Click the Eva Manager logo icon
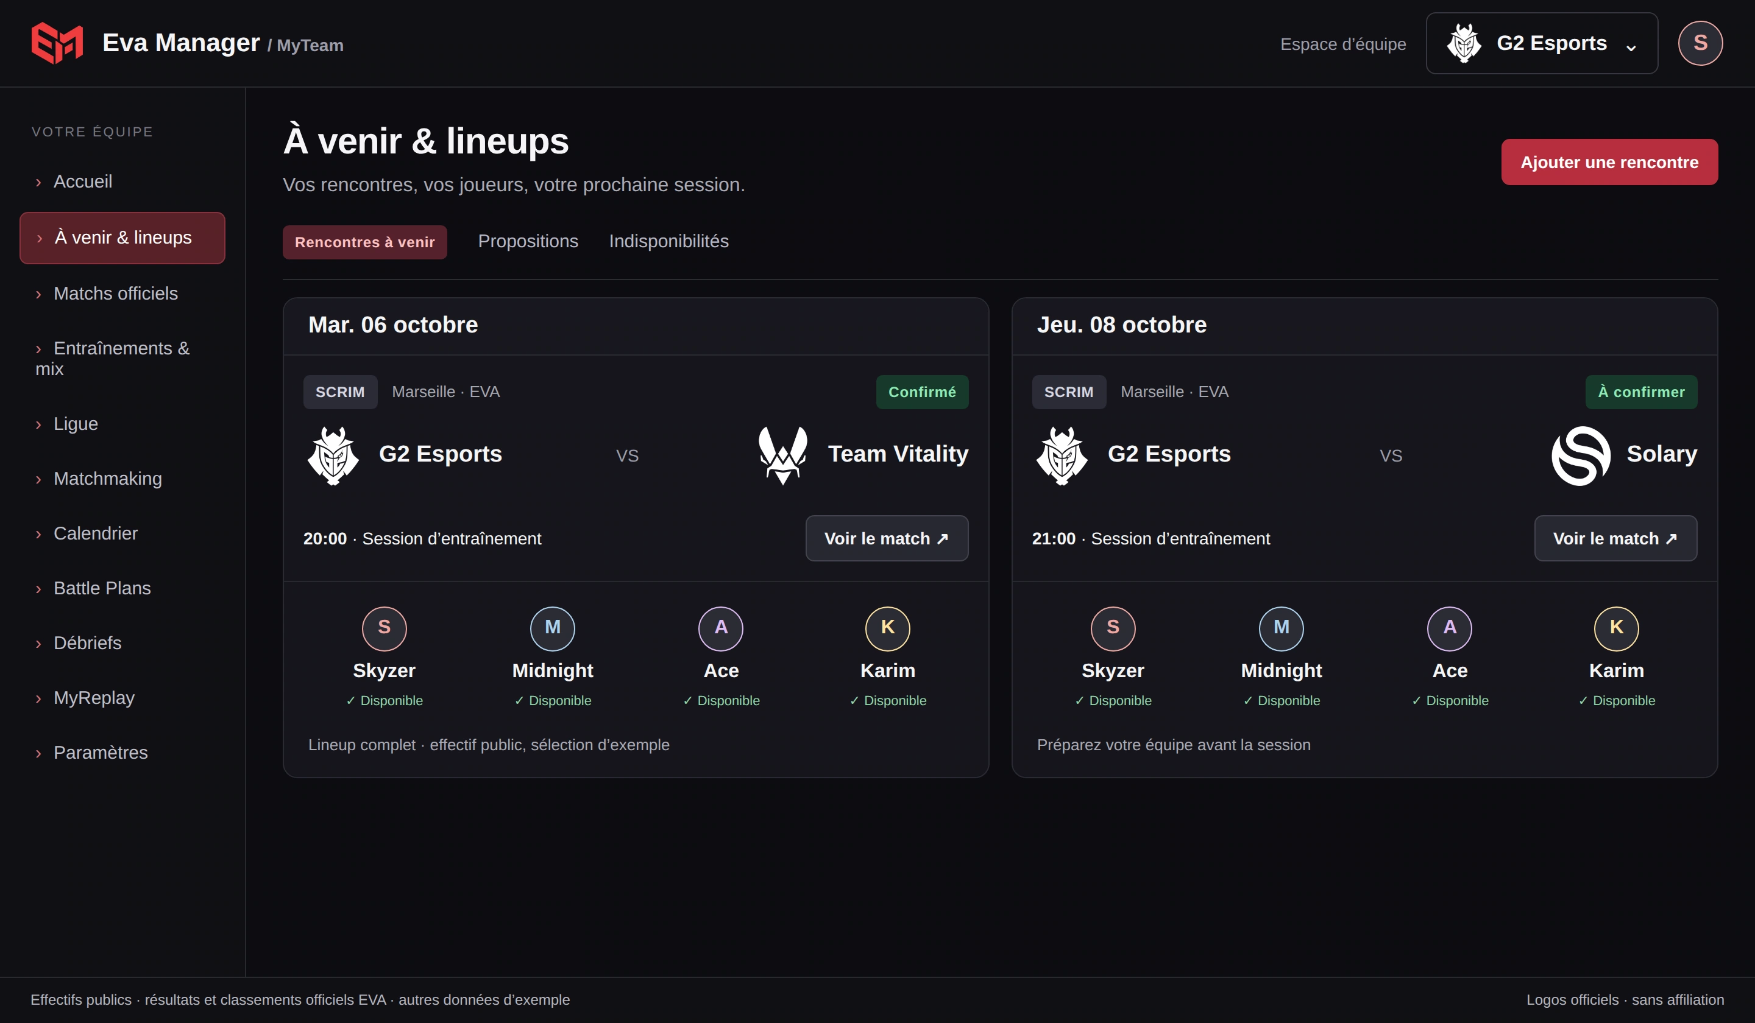Screen dimensions: 1755x1023 coord(57,43)
